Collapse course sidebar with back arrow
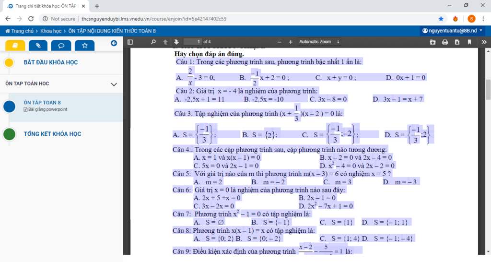Screen dimensions: 491x262 114,43
